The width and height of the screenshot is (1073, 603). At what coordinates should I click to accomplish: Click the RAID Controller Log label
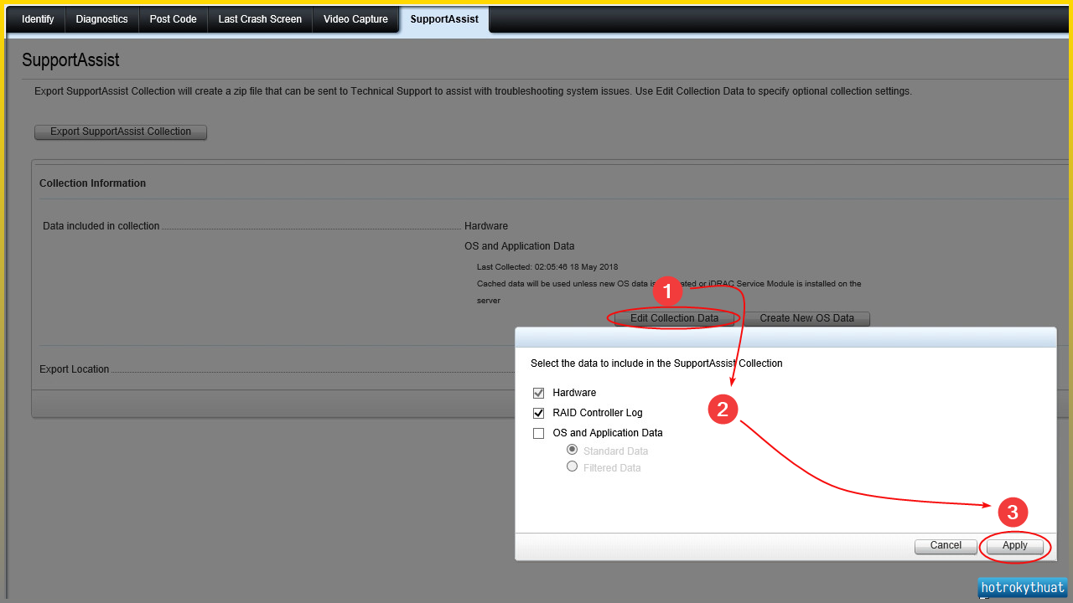click(x=598, y=413)
